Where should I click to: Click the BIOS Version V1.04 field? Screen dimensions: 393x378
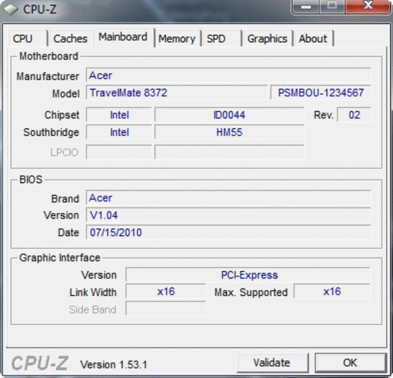coord(228,215)
